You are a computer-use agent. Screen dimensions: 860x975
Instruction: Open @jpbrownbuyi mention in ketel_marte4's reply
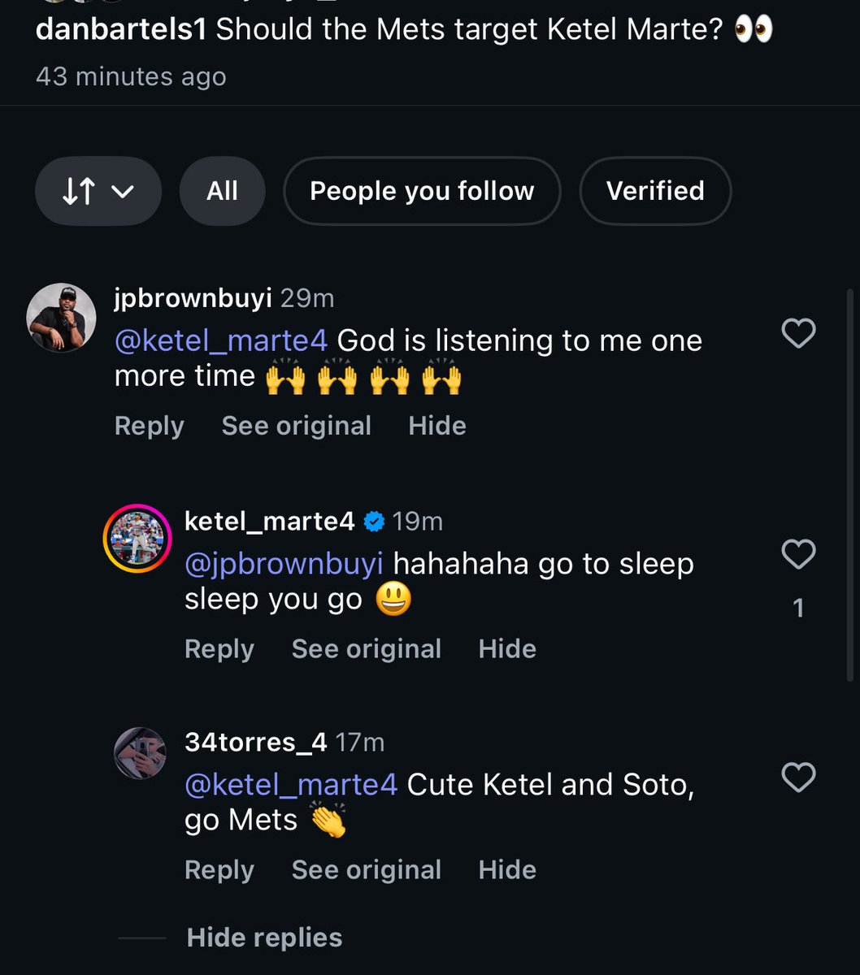coord(284,563)
